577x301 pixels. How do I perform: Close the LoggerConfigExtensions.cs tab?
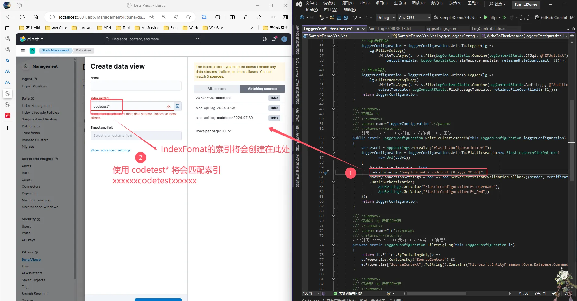click(363, 29)
